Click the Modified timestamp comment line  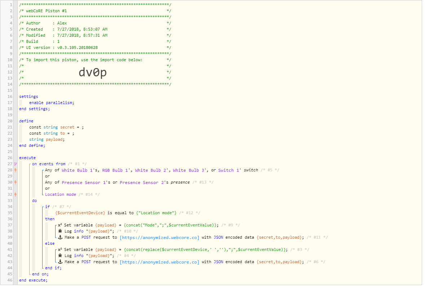(67, 35)
